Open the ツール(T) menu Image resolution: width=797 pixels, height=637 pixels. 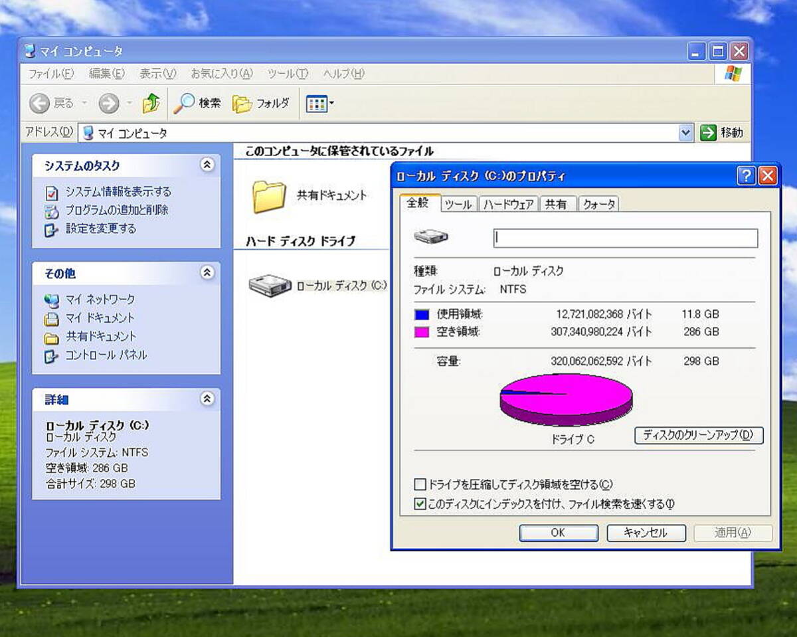[x=288, y=74]
